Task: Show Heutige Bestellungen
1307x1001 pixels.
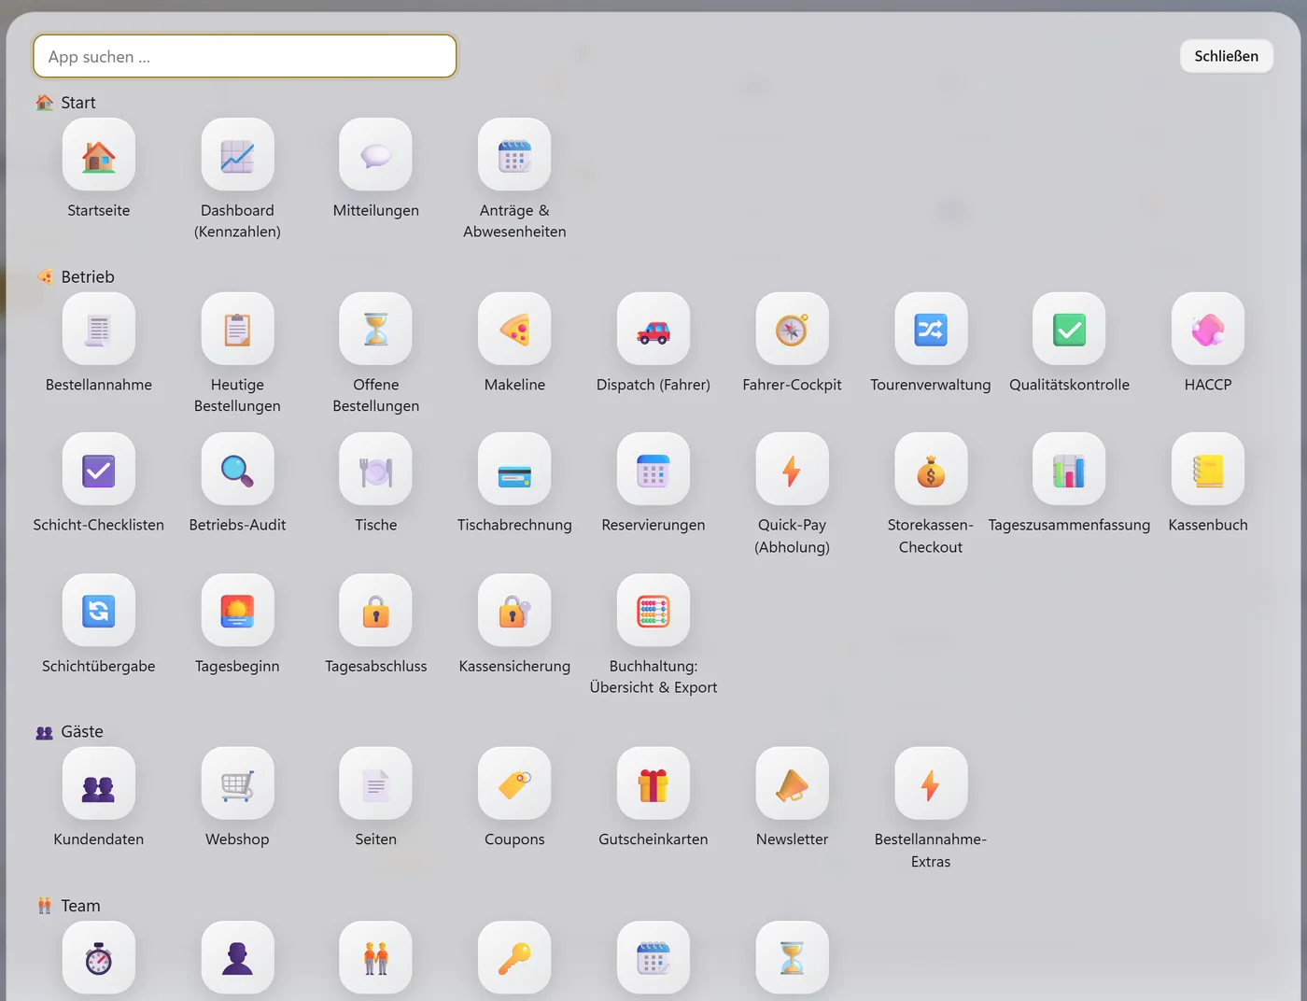Action: pos(237,330)
